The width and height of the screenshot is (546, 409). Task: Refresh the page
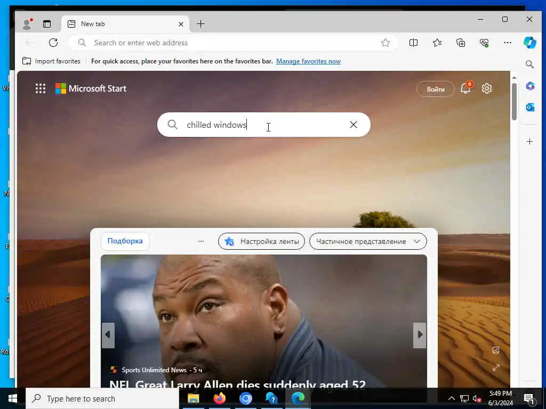(x=53, y=43)
